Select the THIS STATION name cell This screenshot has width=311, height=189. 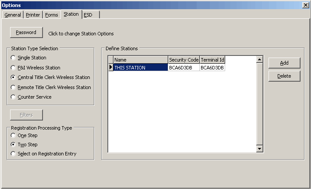pyautogui.click(x=141, y=67)
